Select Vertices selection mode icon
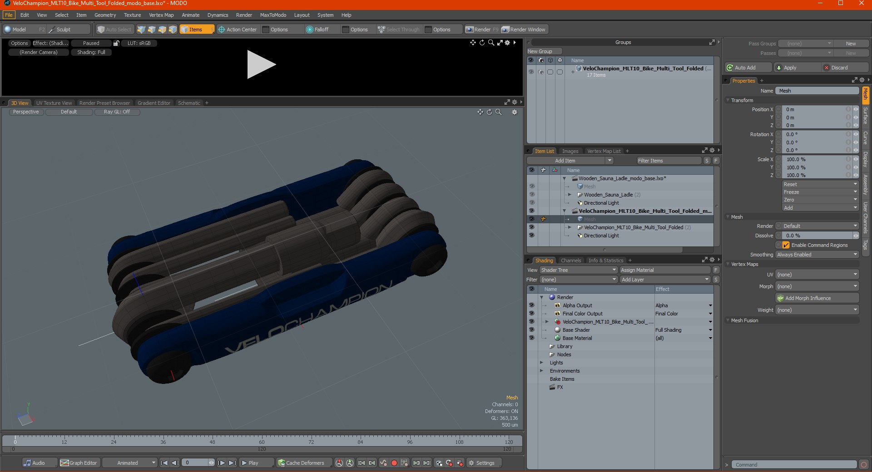Viewport: 872px width, 472px height. [141, 29]
